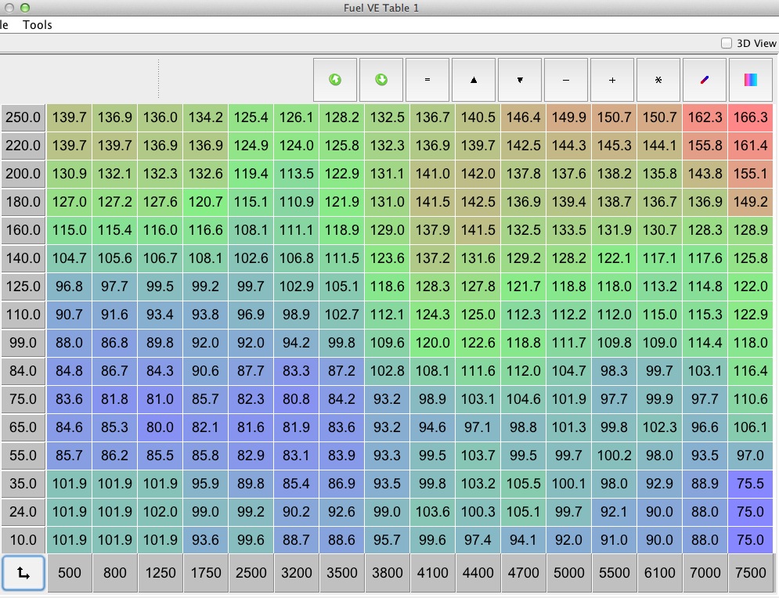The image size is (779, 598).
Task: Click the black down-triangle decrement button
Action: tap(520, 80)
